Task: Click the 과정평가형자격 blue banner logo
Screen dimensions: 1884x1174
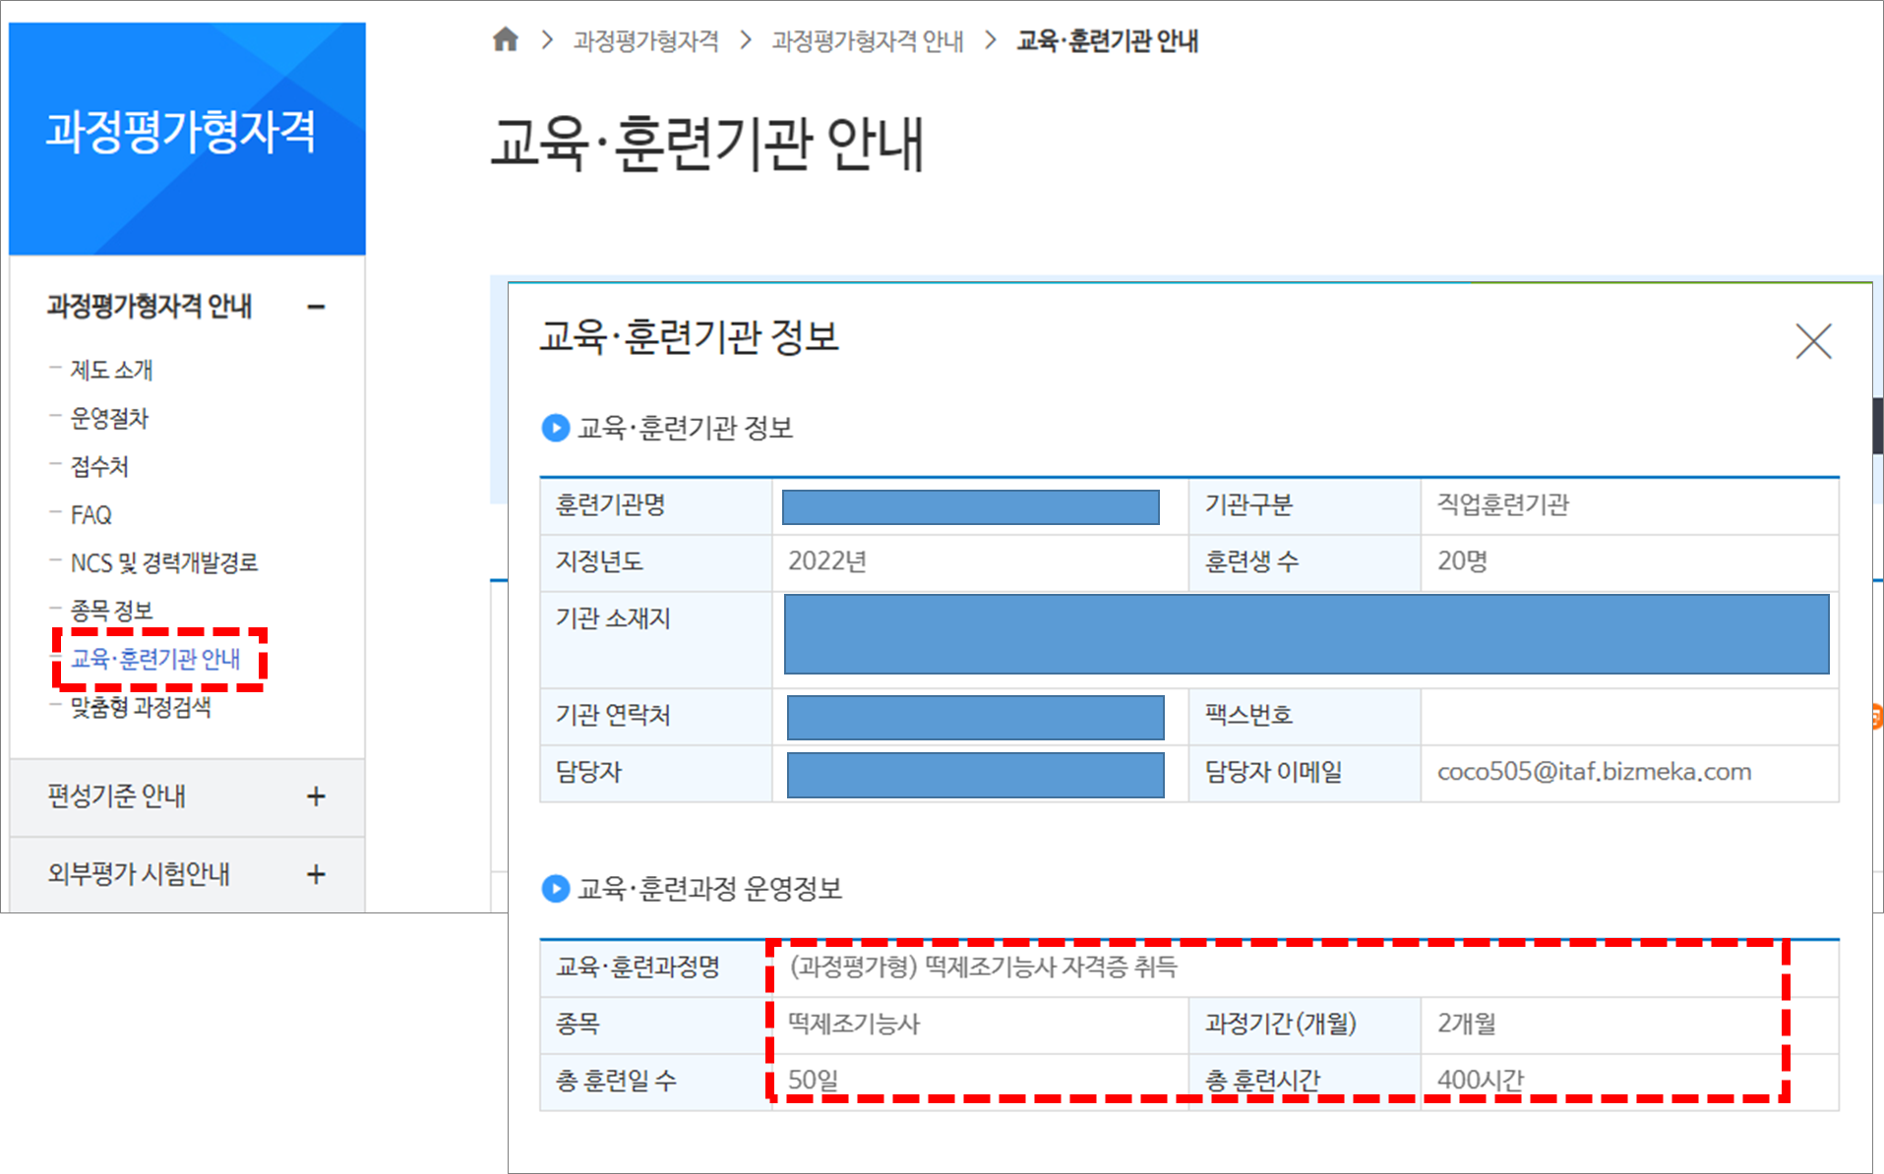Action: coord(186,138)
